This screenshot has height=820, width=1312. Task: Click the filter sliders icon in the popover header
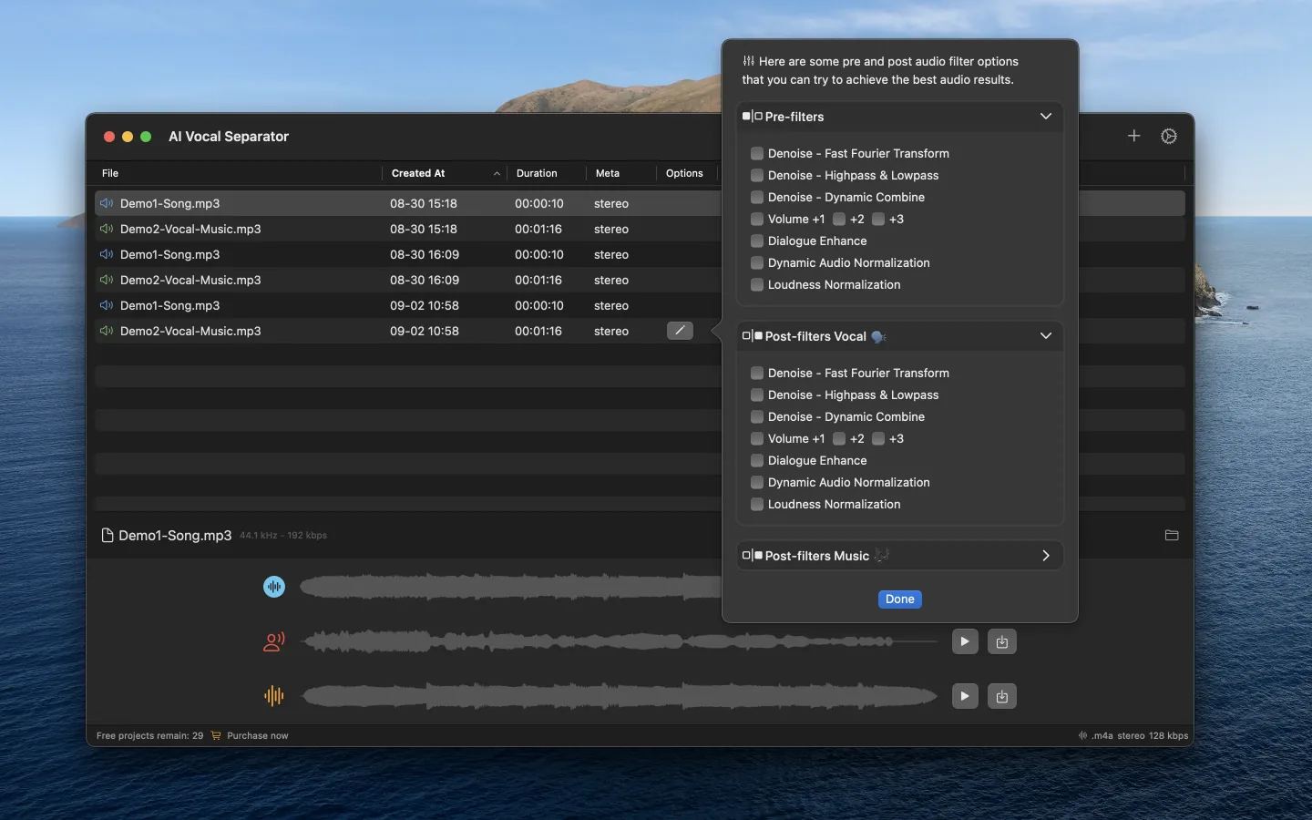(748, 61)
